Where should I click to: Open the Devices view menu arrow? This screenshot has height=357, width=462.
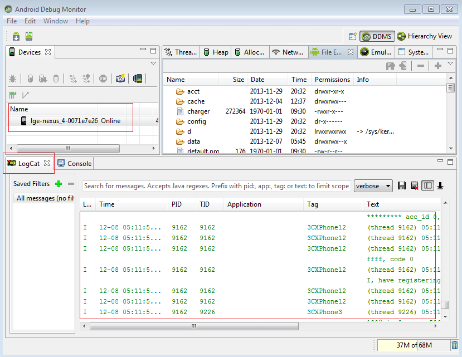coord(153,63)
